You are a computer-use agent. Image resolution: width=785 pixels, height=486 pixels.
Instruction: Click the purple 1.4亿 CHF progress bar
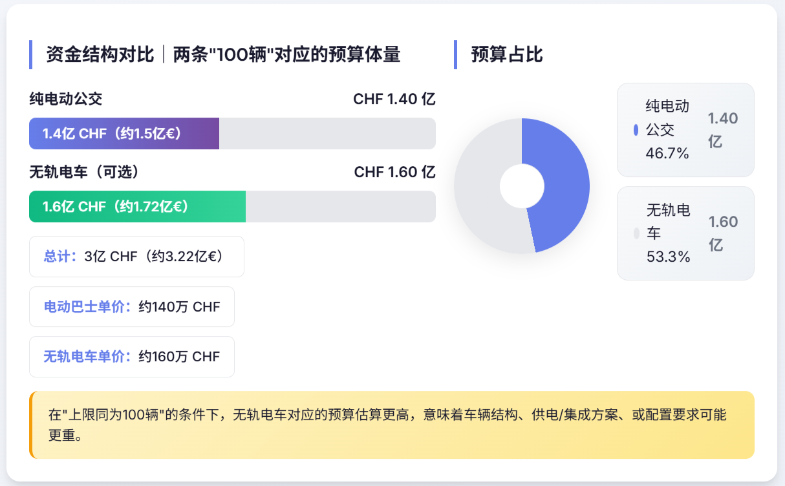click(124, 134)
